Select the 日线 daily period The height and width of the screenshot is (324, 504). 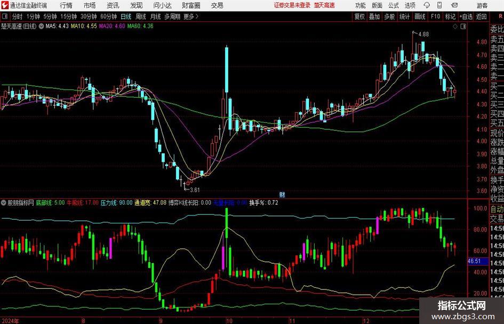coord(126,16)
